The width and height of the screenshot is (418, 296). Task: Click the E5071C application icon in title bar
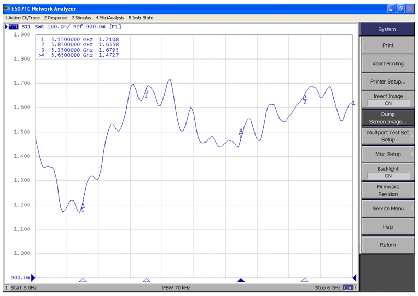pyautogui.click(x=6, y=9)
